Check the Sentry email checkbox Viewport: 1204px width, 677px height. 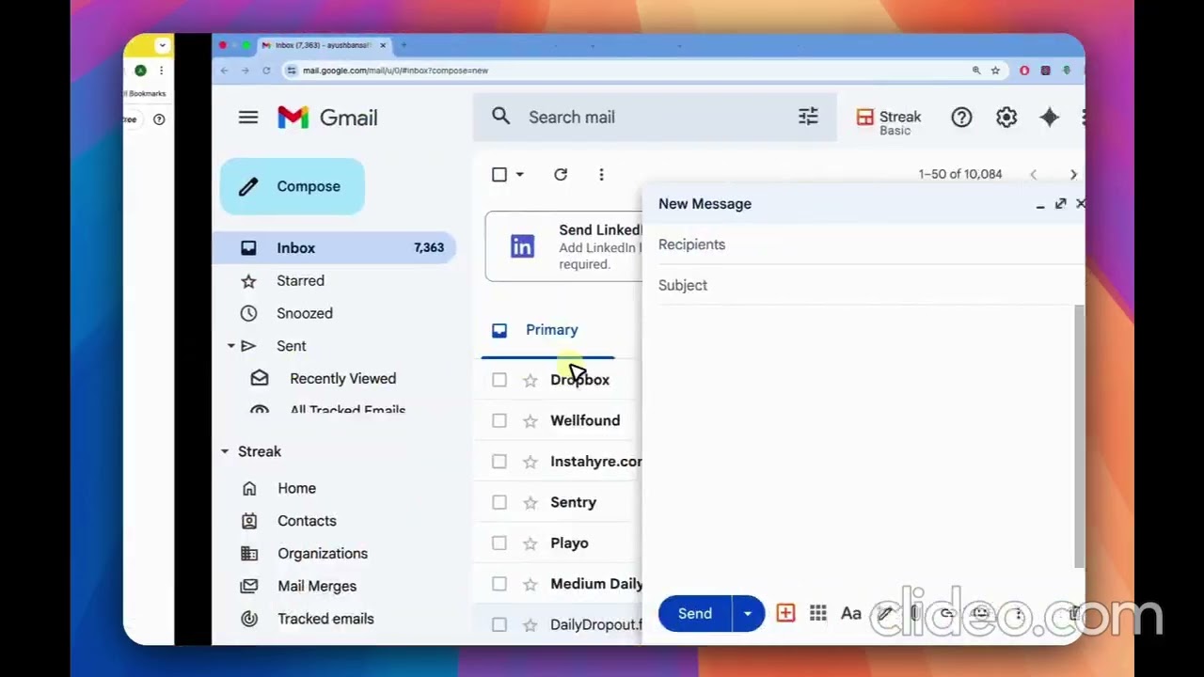499,502
